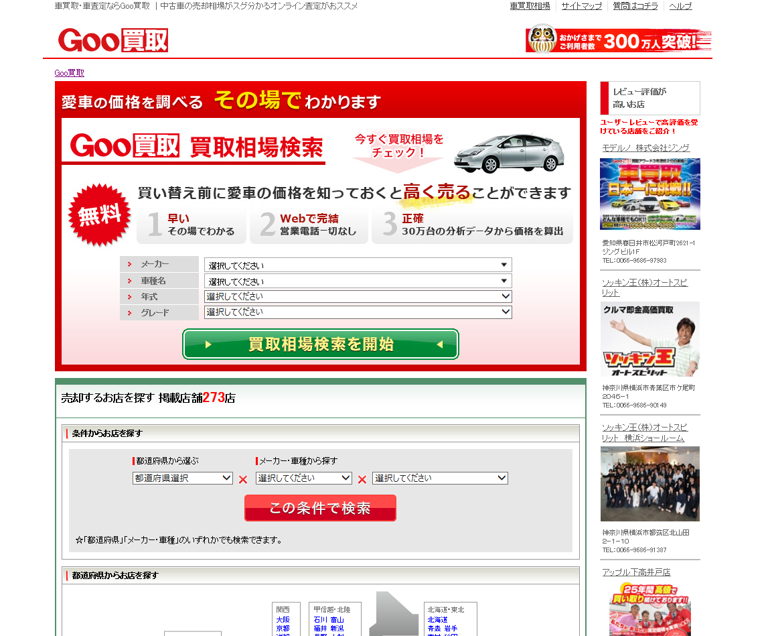The image size is (766, 636).
Task: Click the silver Prius car image
Action: 509,153
